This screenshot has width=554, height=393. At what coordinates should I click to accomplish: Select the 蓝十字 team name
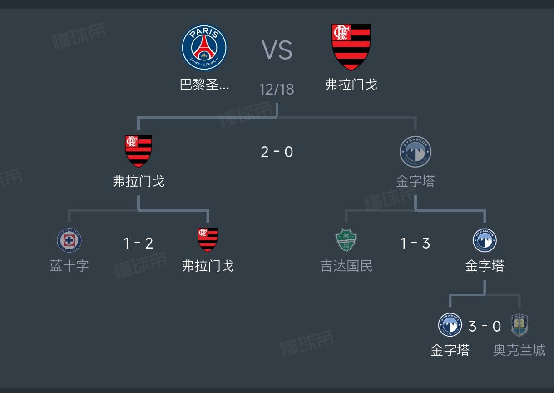point(69,266)
